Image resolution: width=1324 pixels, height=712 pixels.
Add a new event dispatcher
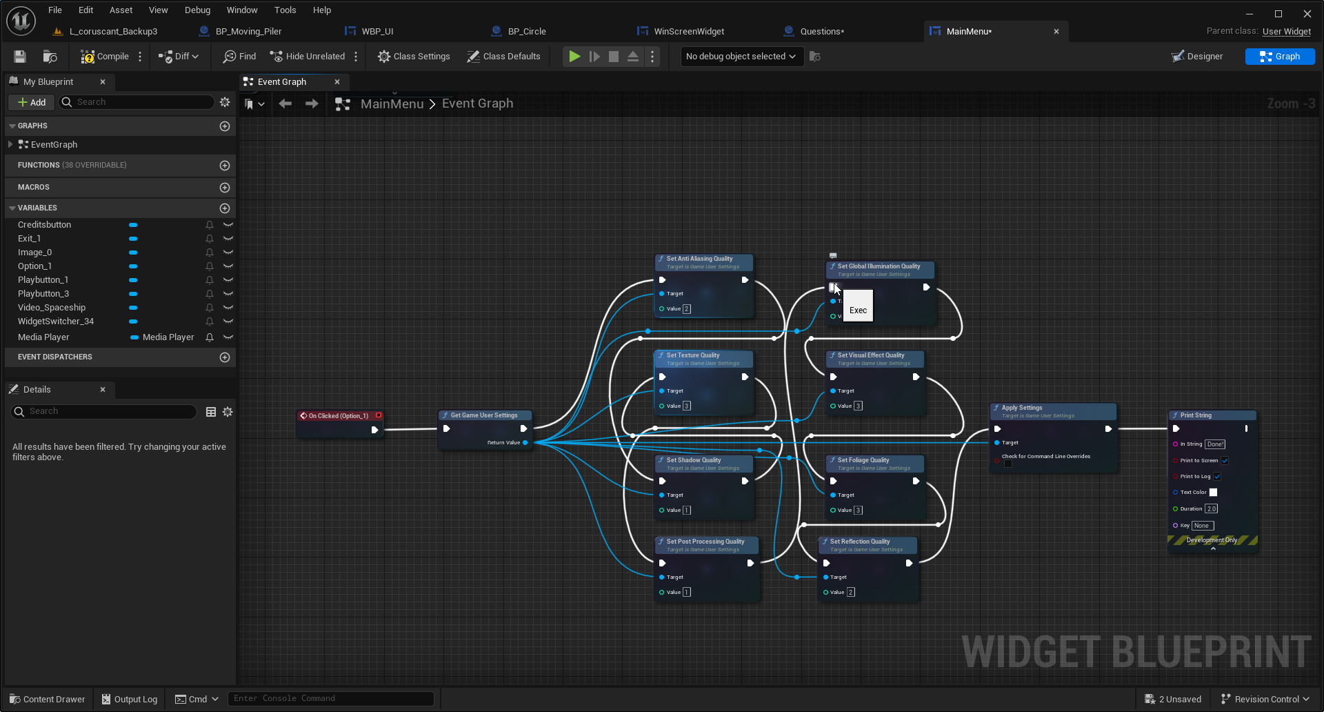[225, 357]
